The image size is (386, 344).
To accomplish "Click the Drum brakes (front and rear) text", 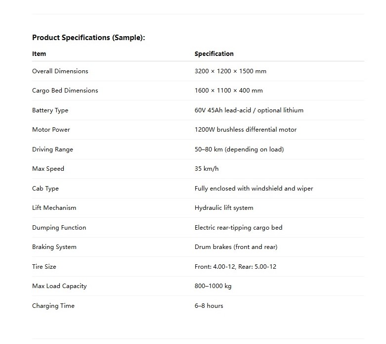I will tap(236, 247).
